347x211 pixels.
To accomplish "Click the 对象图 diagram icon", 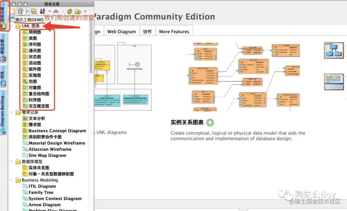I will click(x=25, y=88).
